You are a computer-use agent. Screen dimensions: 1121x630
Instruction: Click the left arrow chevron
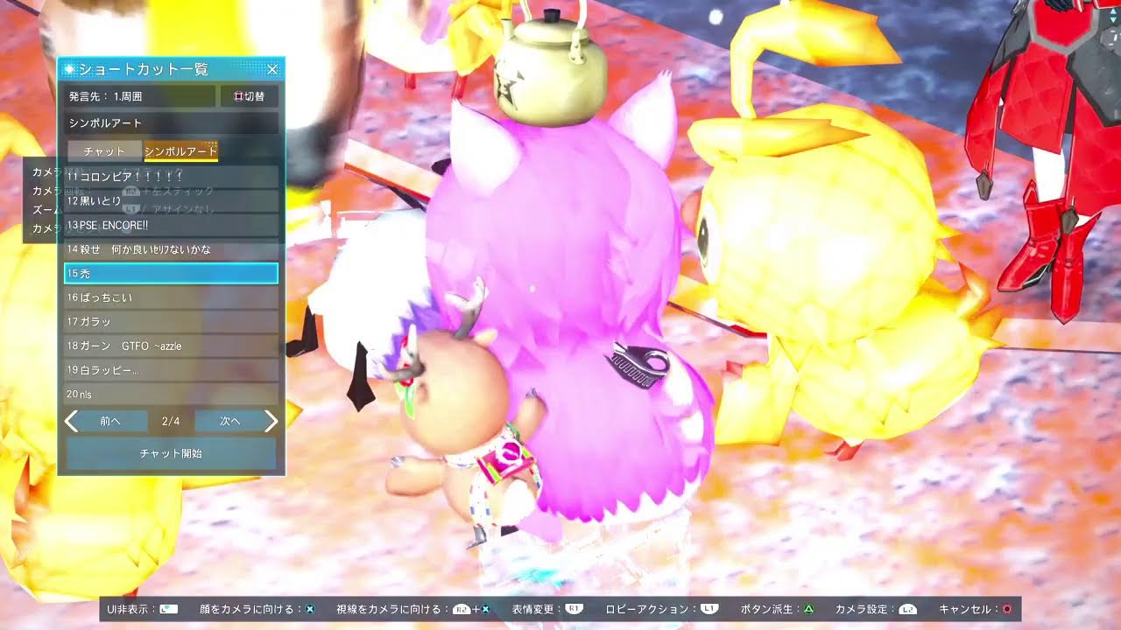72,421
